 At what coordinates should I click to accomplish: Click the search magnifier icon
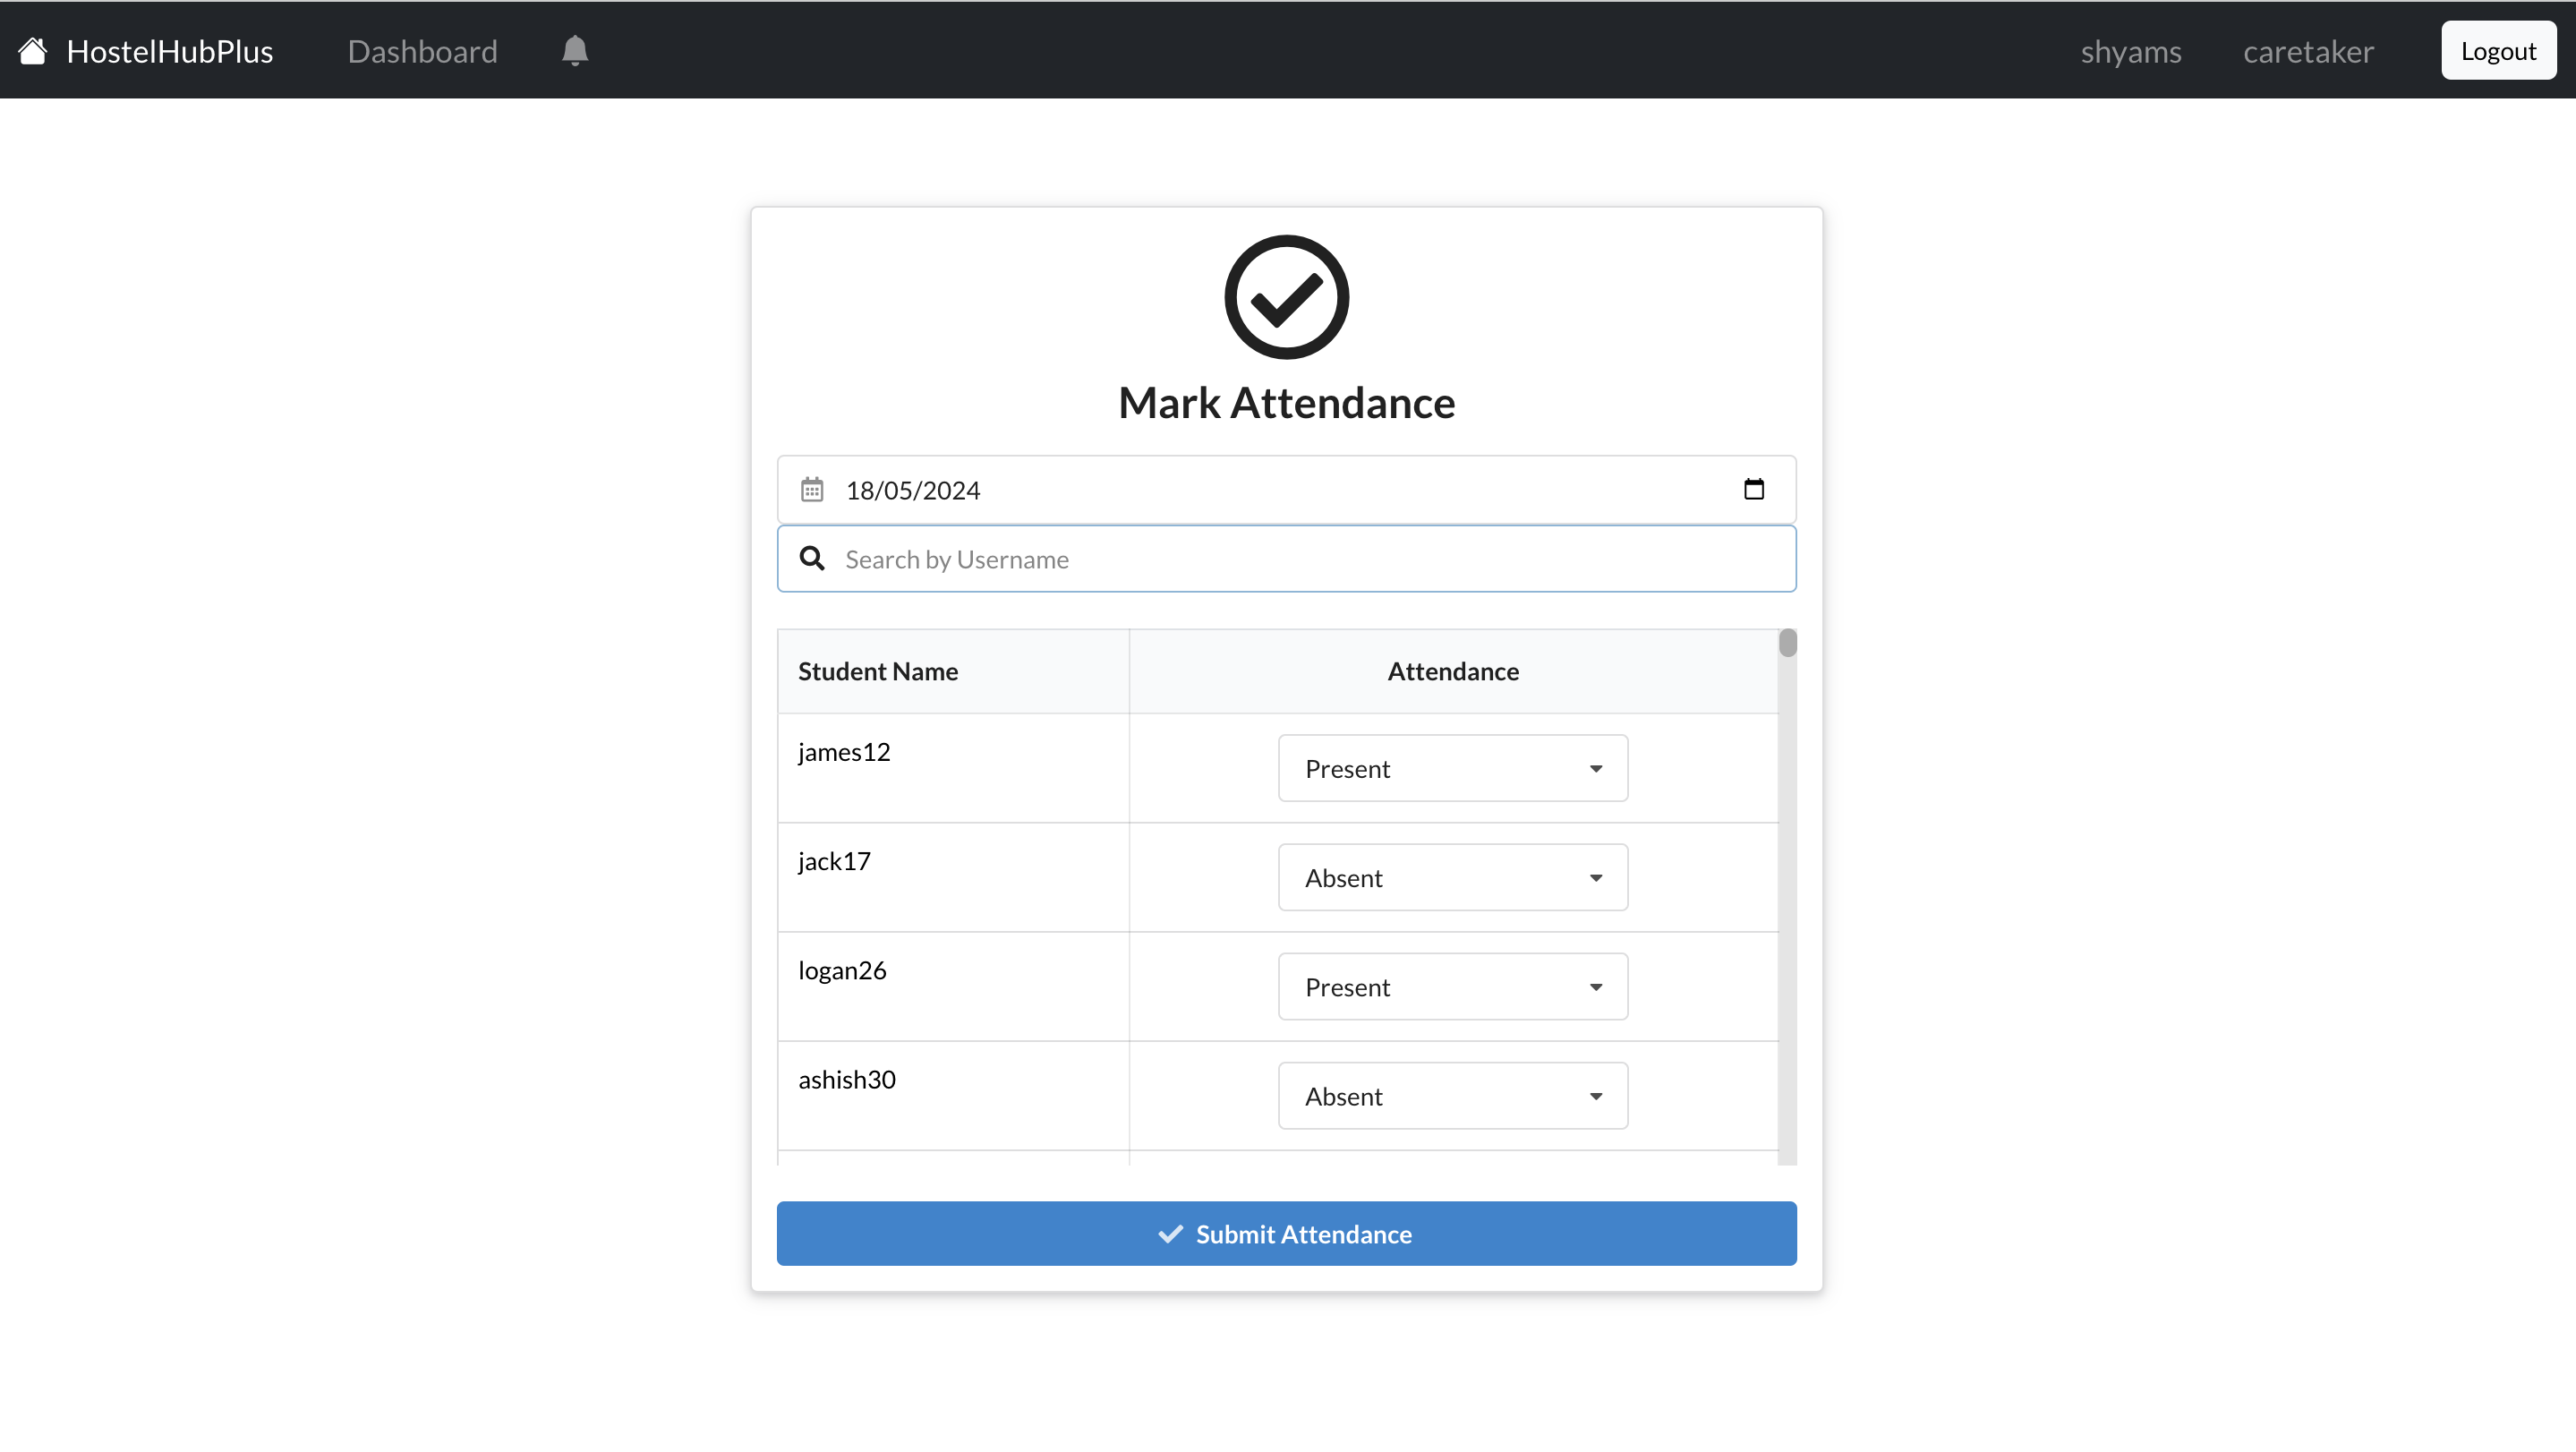click(x=812, y=558)
